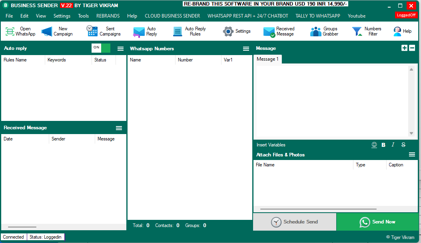Click the Schedule Send button

[x=294, y=222]
